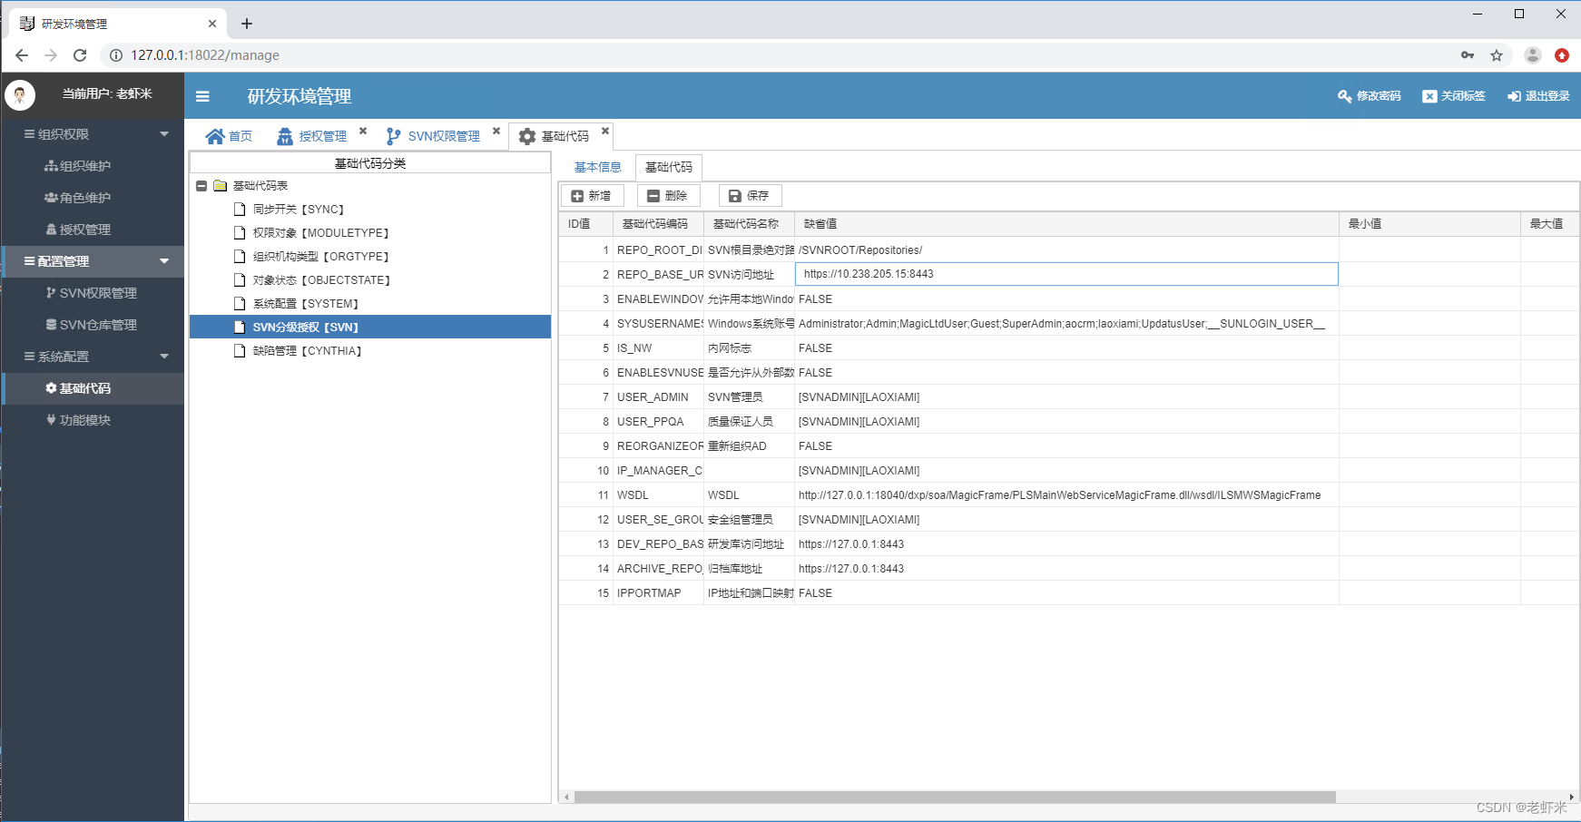The height and width of the screenshot is (822, 1581).
Task: Toggle the hamburger sidebar menu icon
Action: (202, 96)
